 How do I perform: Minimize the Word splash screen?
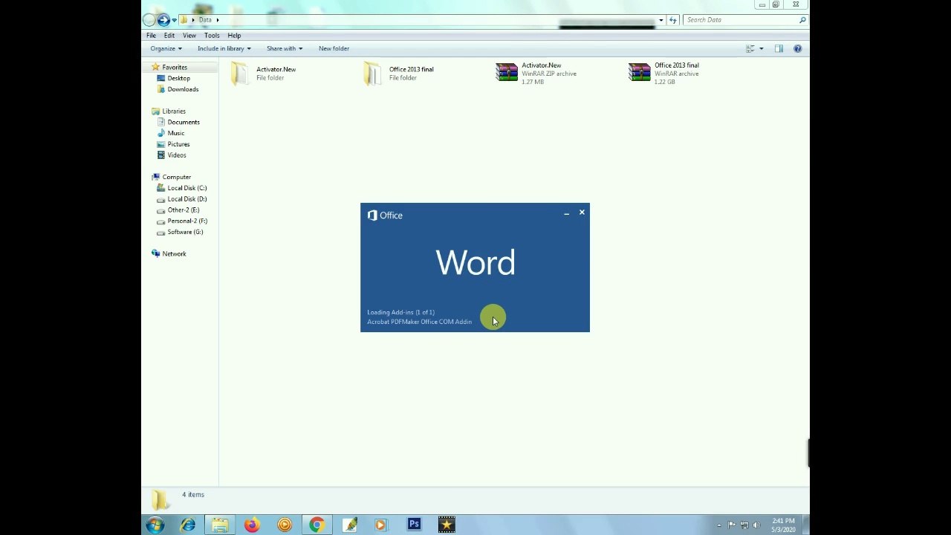click(x=566, y=213)
